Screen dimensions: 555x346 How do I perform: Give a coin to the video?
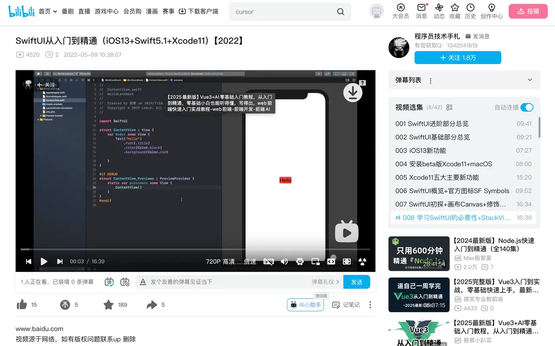coord(65,304)
